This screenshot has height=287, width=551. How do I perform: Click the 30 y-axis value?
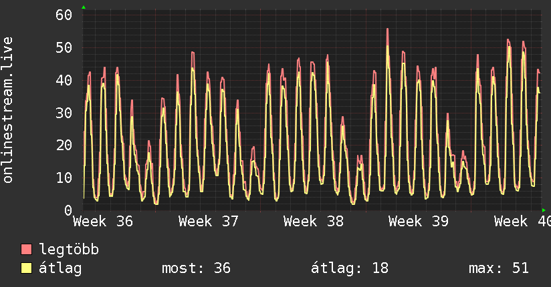[64, 113]
